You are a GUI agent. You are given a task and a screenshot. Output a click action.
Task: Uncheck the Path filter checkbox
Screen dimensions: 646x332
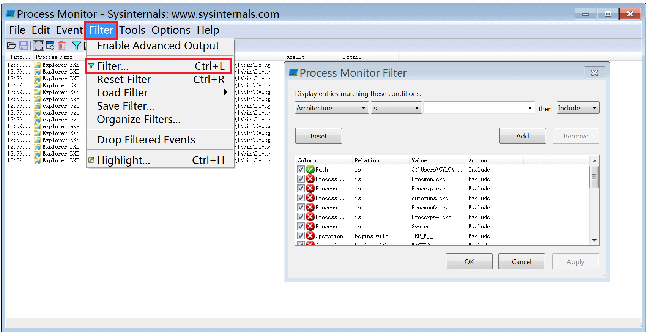[301, 170]
